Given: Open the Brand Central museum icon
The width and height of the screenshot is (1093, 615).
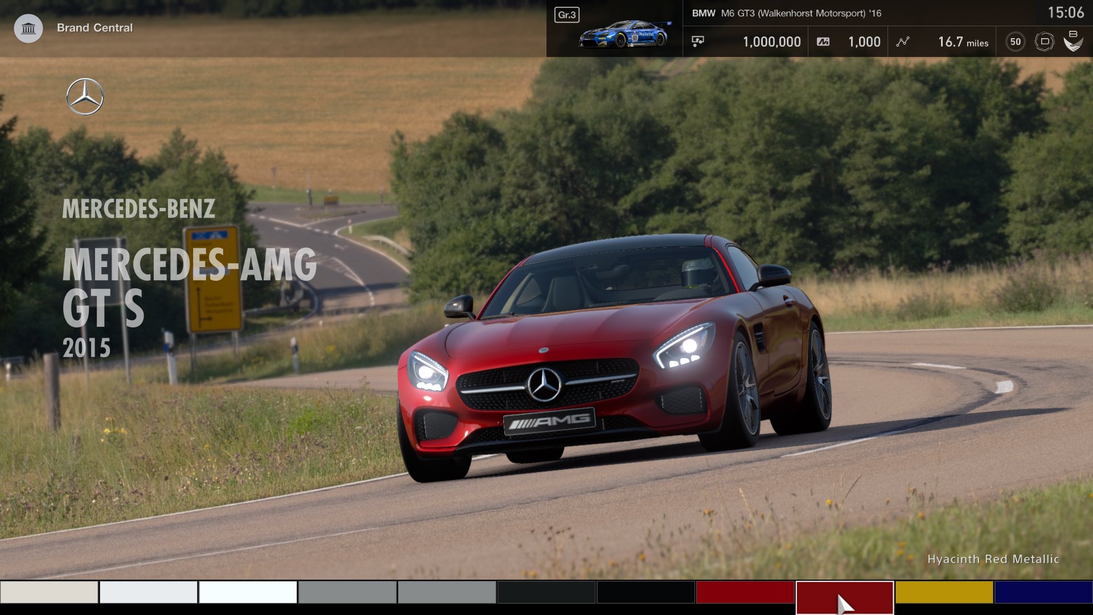Looking at the screenshot, I should tap(28, 27).
